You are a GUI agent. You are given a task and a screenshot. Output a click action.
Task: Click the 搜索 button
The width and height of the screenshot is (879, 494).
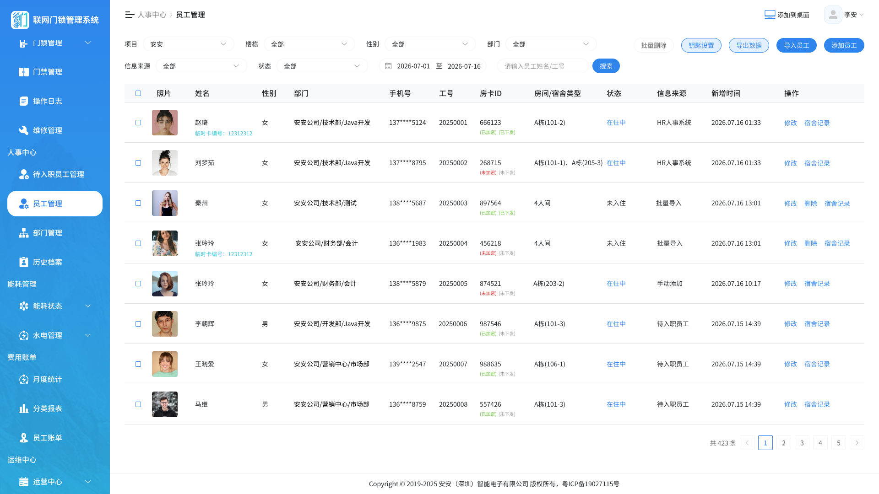tap(606, 66)
